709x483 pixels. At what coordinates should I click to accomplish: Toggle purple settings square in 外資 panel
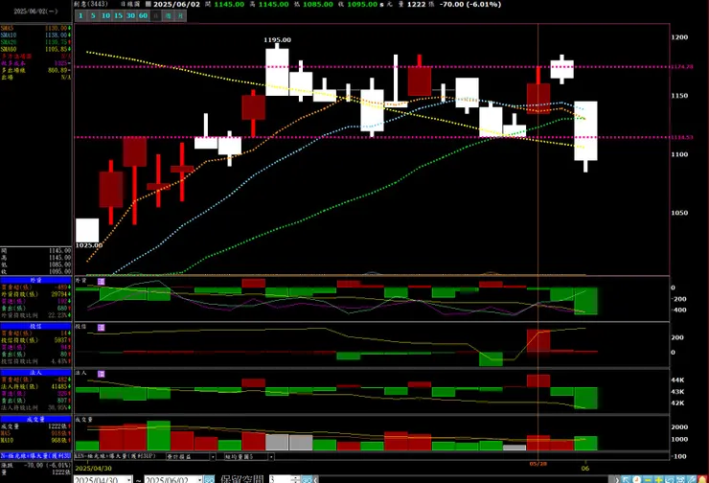(x=102, y=282)
